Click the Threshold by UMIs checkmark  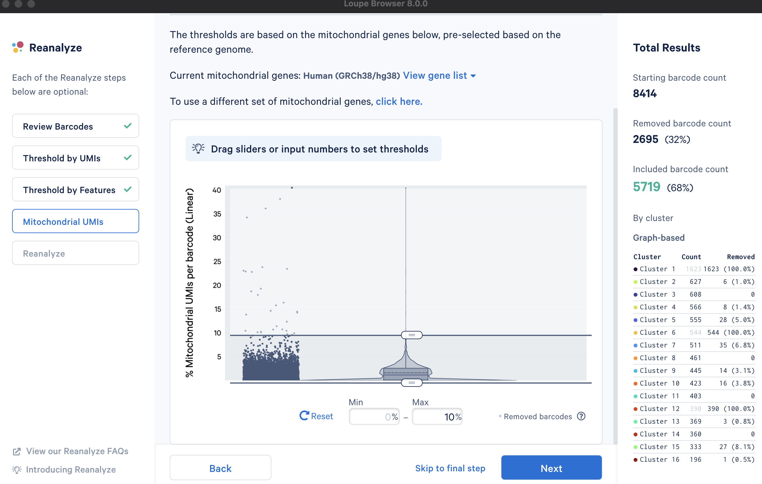(x=128, y=158)
